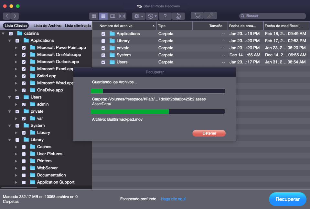This screenshot has height=209, width=310.
Task: Stop recovery with Detener button
Action: pyautogui.click(x=209, y=133)
